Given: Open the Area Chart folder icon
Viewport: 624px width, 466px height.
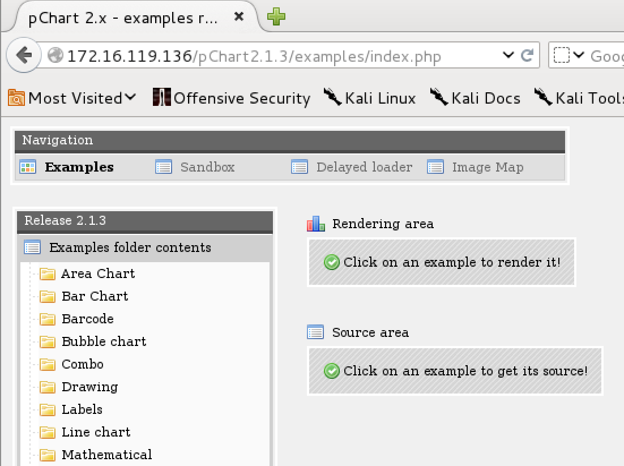Looking at the screenshot, I should click(48, 274).
